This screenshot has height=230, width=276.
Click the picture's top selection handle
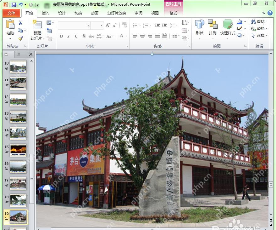(x=152, y=54)
